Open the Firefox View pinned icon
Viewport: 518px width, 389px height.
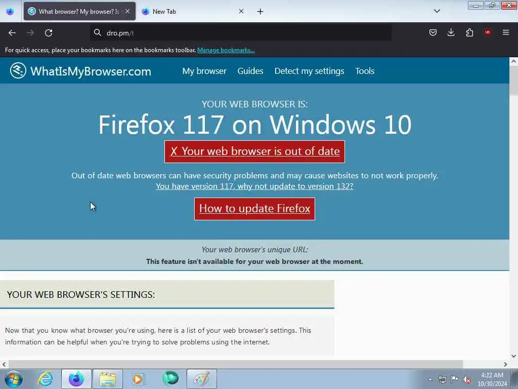tap(10, 12)
